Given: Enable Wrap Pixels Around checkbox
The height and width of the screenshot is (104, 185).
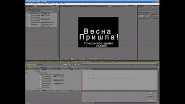Looking at the screenshot, I should point(41,24).
